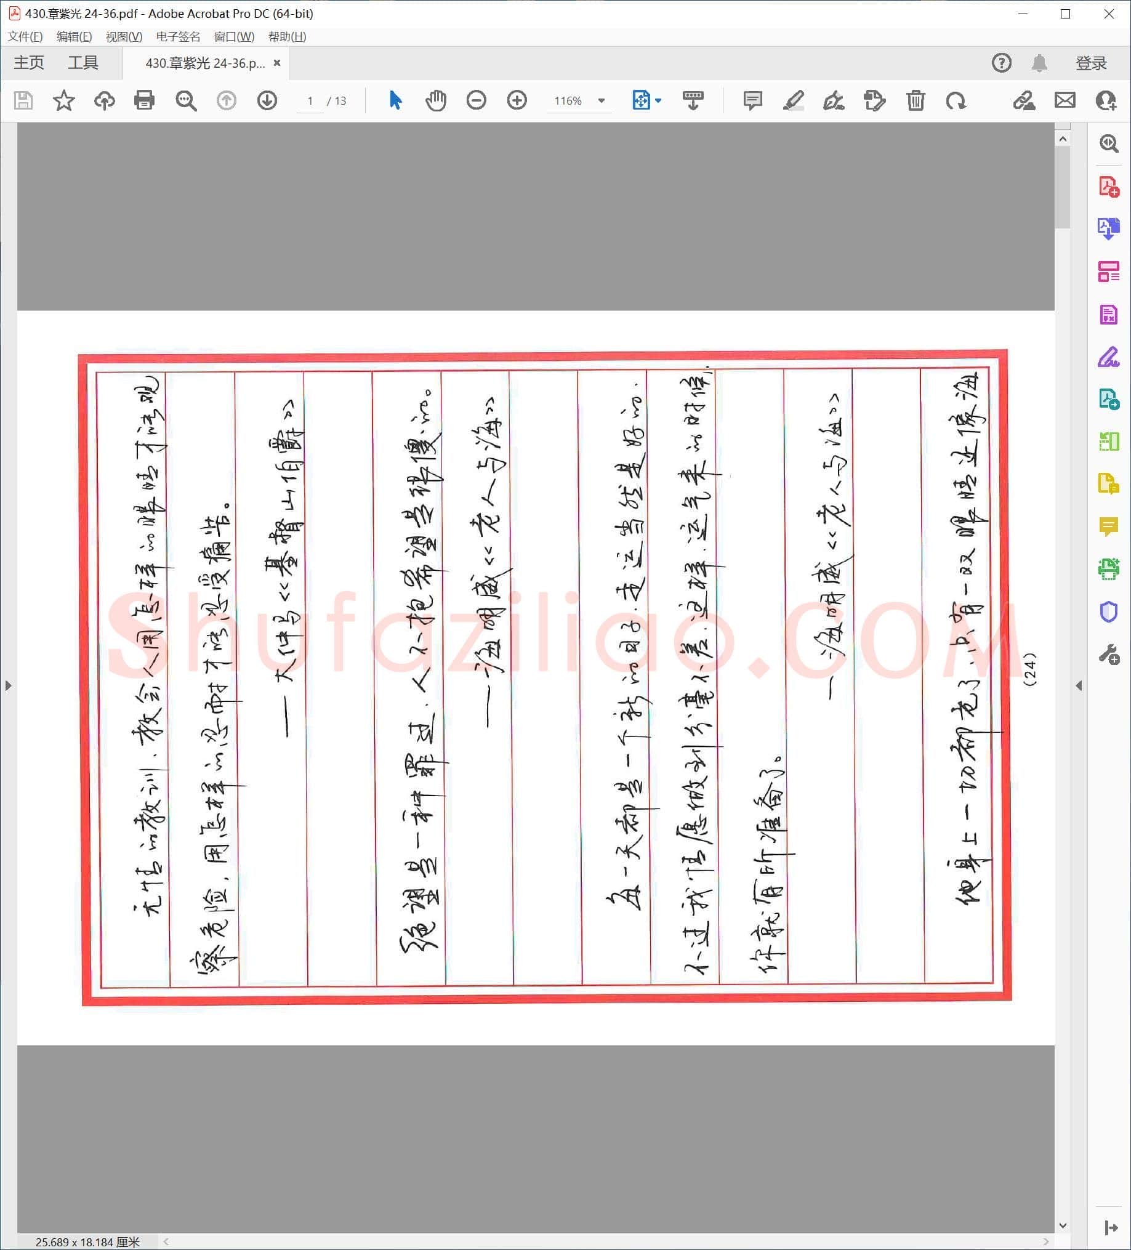Open the Organize Pages sidebar tool
1131x1250 pixels.
(x=1109, y=272)
